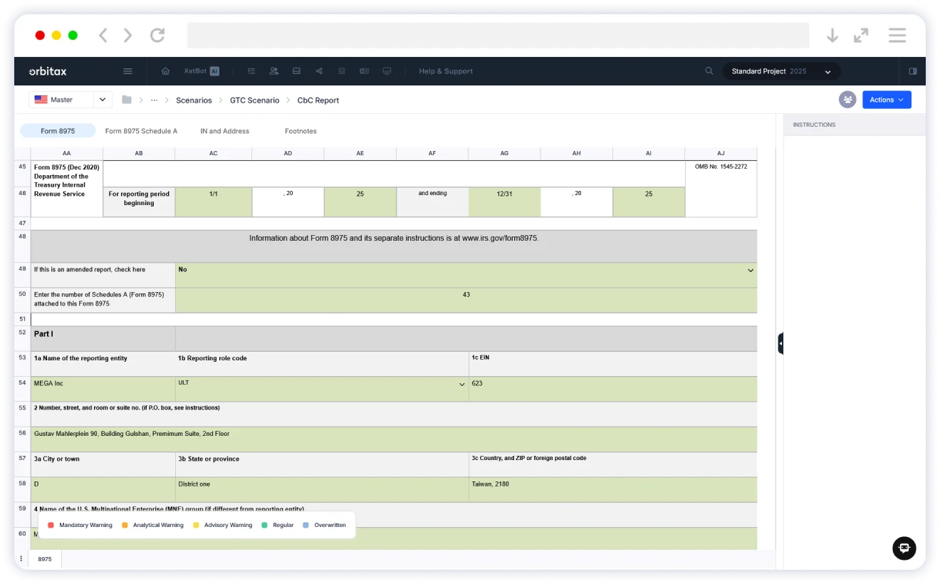The height and width of the screenshot is (584, 940).
Task: Click the checklist tasks icon in navbar
Action: coord(251,71)
